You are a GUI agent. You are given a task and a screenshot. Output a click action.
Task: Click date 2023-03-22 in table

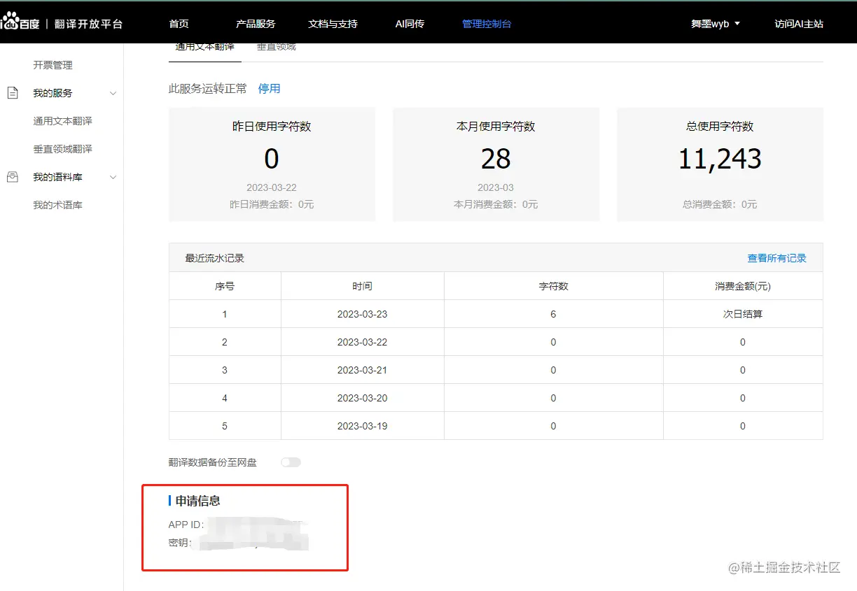362,342
